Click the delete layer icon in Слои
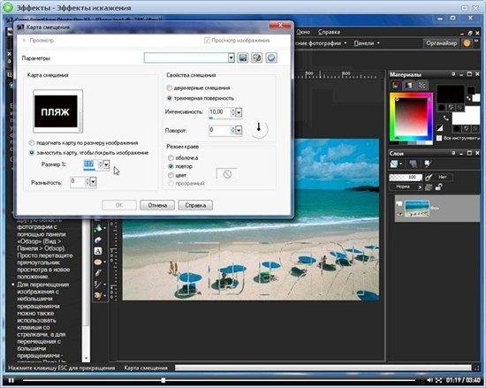The height and width of the screenshot is (388, 486). pyautogui.click(x=414, y=164)
